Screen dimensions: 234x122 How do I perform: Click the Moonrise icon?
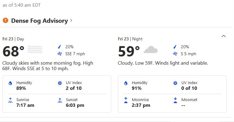coord(126,100)
